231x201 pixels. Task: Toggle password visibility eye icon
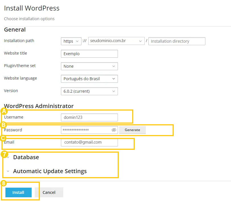pyautogui.click(x=114, y=130)
